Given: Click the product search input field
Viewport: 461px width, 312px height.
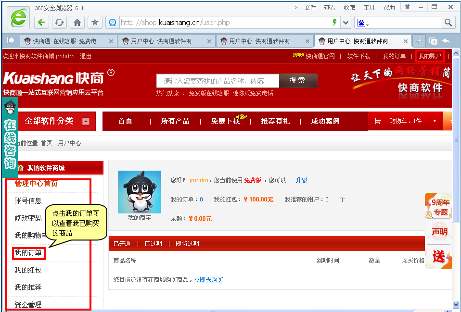Looking at the screenshot, I should pyautogui.click(x=218, y=81).
